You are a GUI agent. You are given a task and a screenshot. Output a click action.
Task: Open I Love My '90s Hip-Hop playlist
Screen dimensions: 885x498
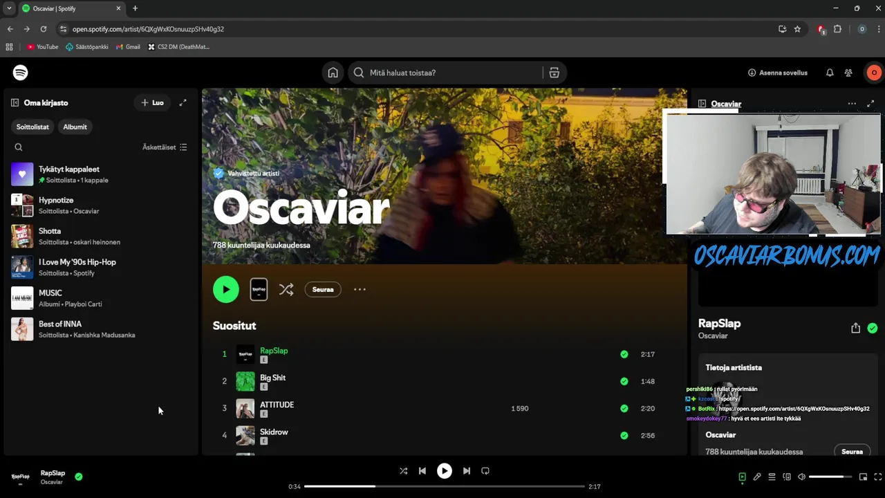(x=100, y=267)
